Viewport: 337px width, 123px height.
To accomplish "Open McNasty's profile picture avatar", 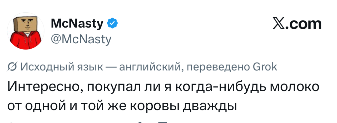I will (x=29, y=32).
